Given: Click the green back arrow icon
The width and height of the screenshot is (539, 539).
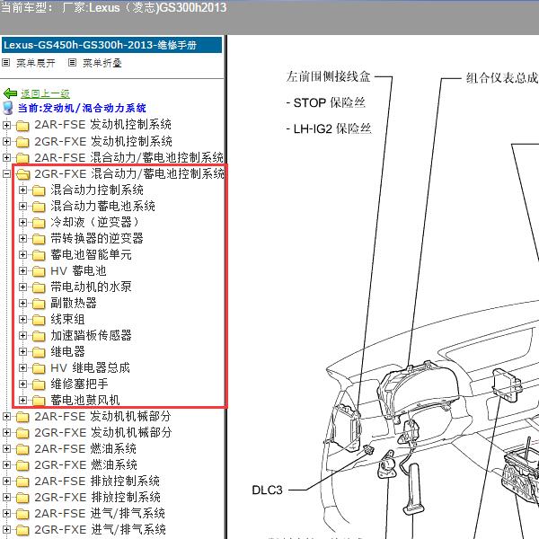Looking at the screenshot, I should click(x=10, y=93).
